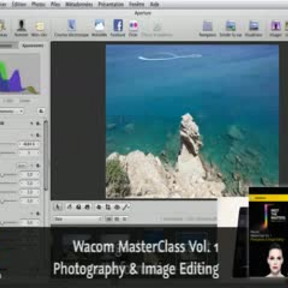This screenshot has height=288, width=288.
Task: Open the Métadonnées menu in menu bar
Action: [x=79, y=4]
